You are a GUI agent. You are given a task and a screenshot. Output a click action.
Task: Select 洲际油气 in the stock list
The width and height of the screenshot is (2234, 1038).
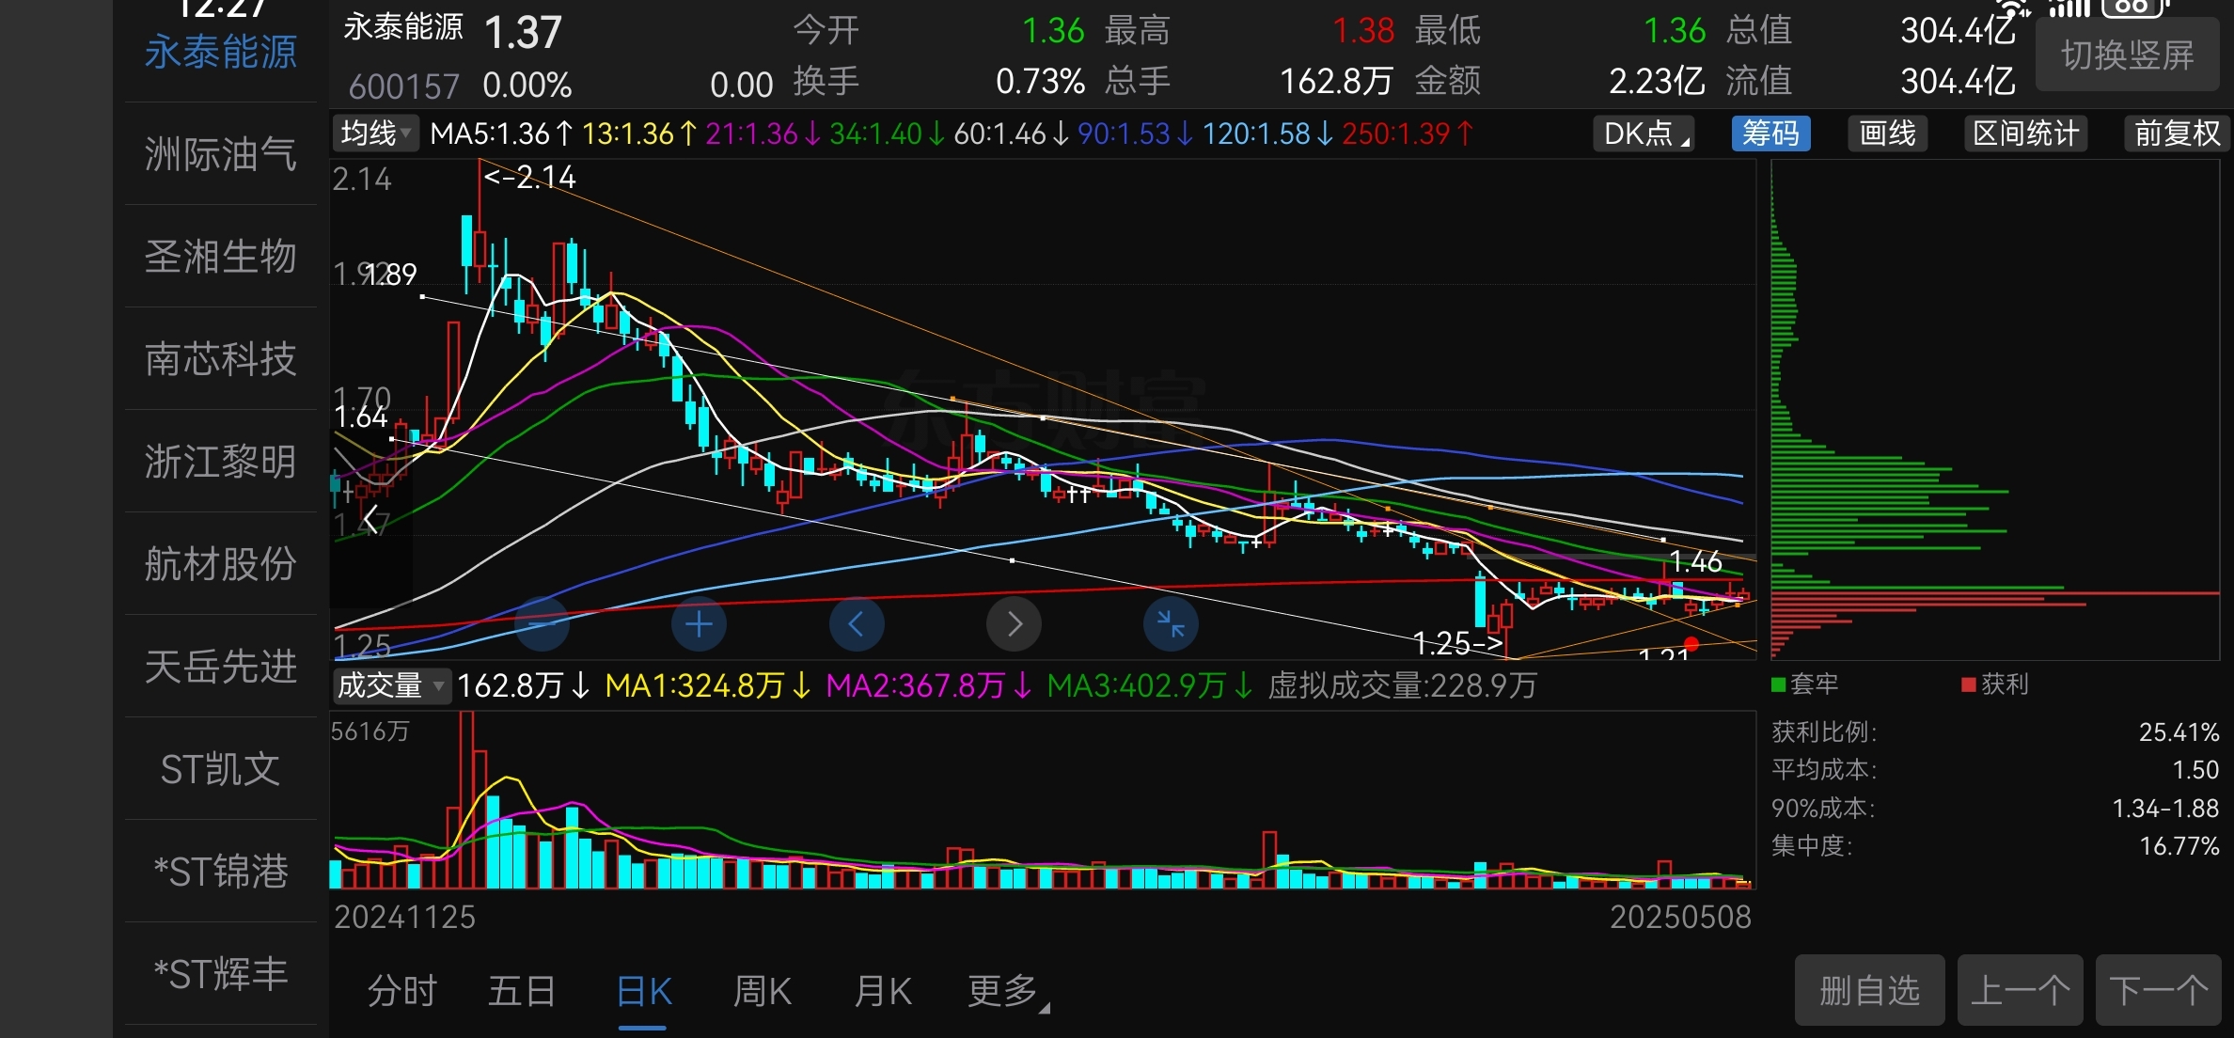(221, 154)
